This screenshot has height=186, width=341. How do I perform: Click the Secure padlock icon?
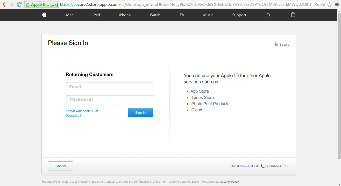276,44
